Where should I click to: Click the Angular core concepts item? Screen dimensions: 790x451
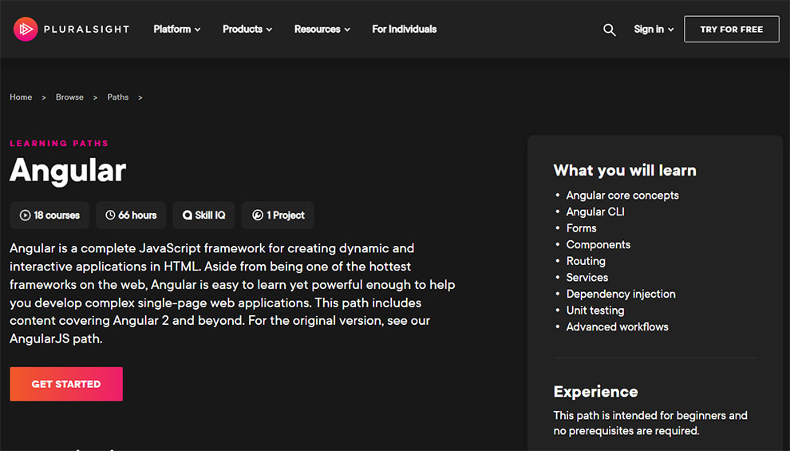coord(622,196)
